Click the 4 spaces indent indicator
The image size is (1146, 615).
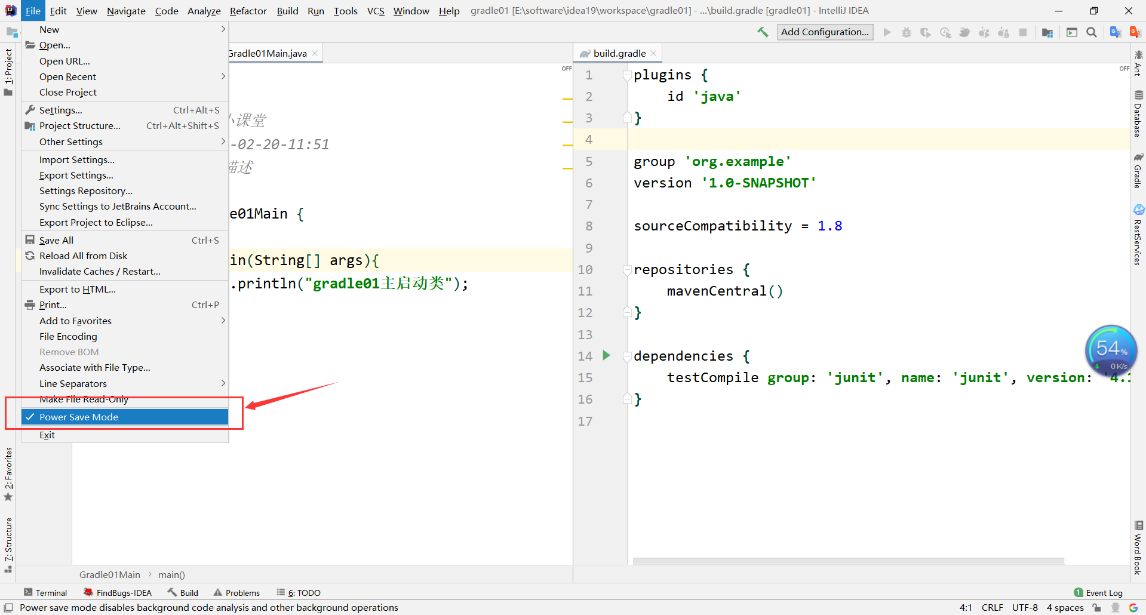(1065, 607)
